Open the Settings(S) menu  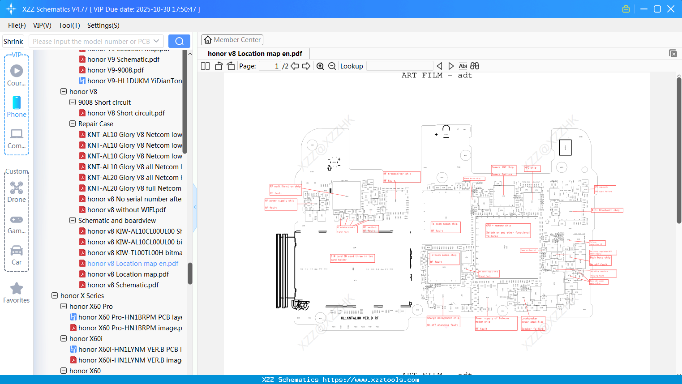[x=103, y=26]
